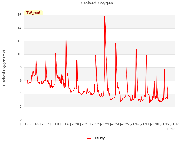
Task: Click the 'Jul 18' x-axis date label
Action: (x=54, y=124)
